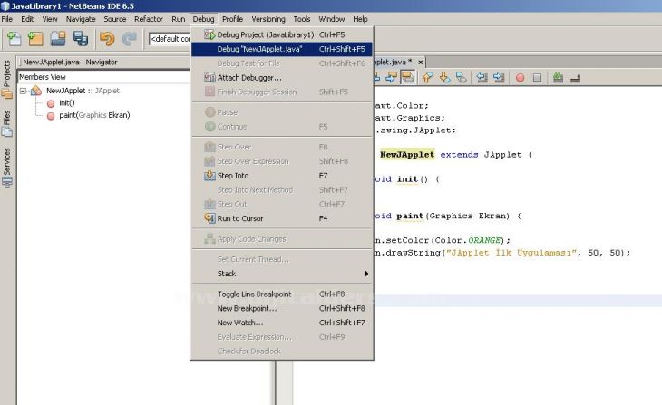Viewport: 662px width, 405px height.
Task: Open the Window menu
Action: 331,19
